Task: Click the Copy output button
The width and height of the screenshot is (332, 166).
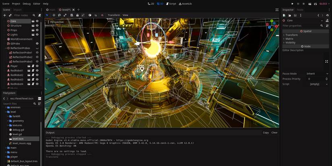Action: (266, 132)
